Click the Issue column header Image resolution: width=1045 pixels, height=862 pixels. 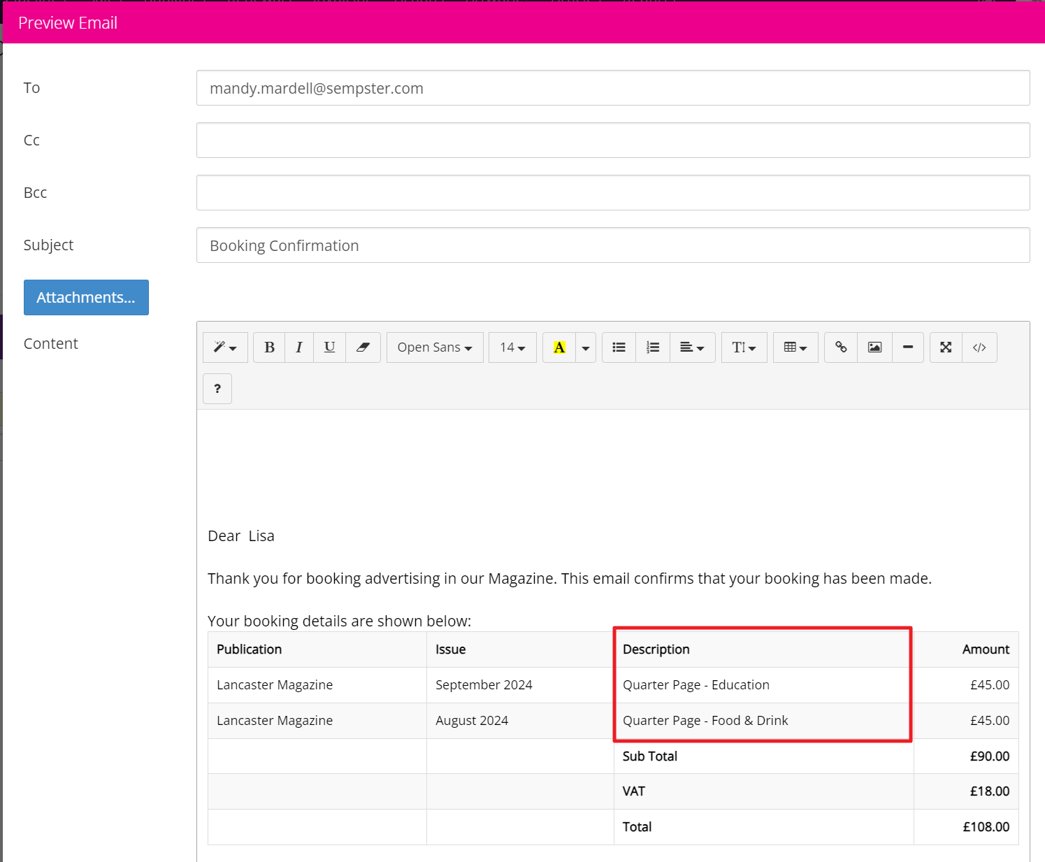pos(520,649)
